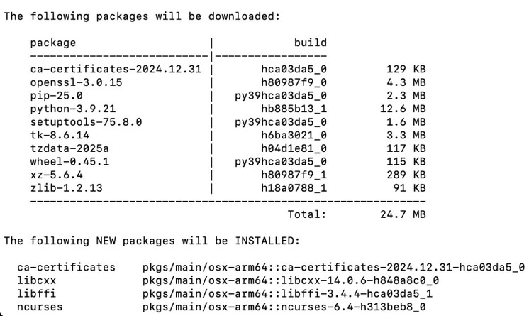Click build hash hb885b13_1
The height and width of the screenshot is (316, 529).
pyautogui.click(x=294, y=109)
